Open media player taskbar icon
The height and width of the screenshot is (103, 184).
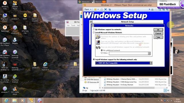(x=23, y=100)
